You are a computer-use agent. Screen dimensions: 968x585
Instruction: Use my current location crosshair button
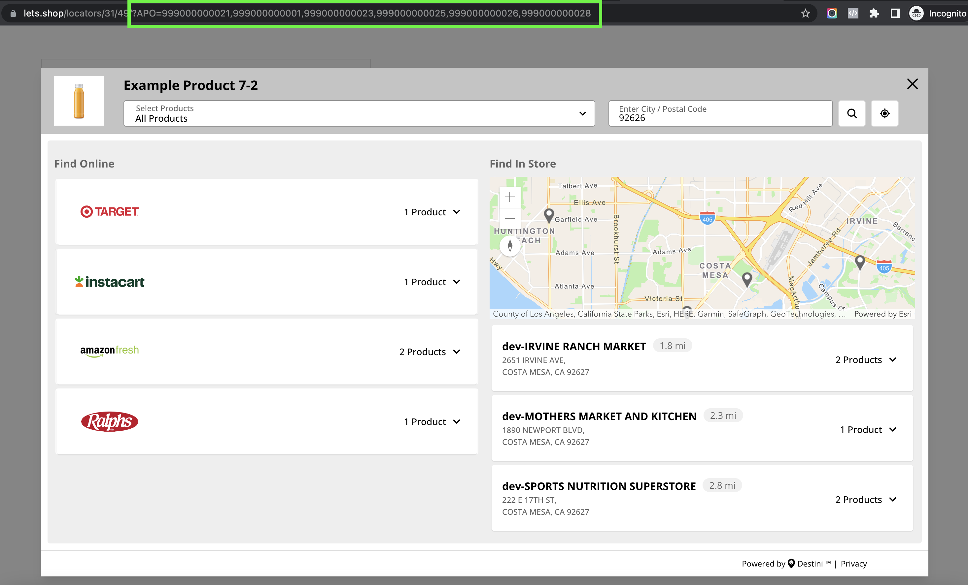point(884,113)
